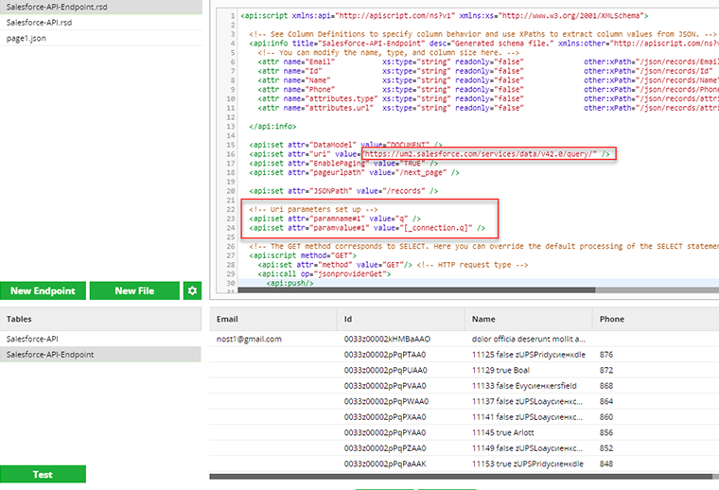
Task: Click the results table horizontal scrollbar
Action: 461,477
